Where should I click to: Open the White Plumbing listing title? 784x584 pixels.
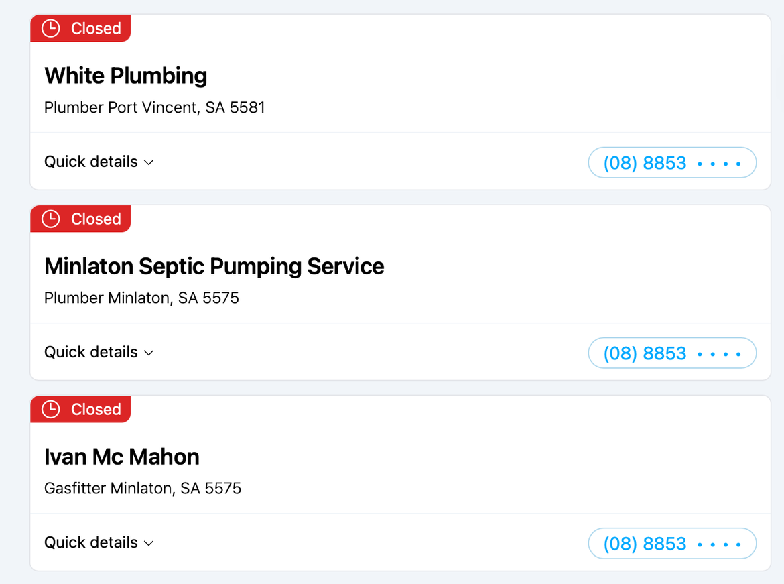pos(125,76)
